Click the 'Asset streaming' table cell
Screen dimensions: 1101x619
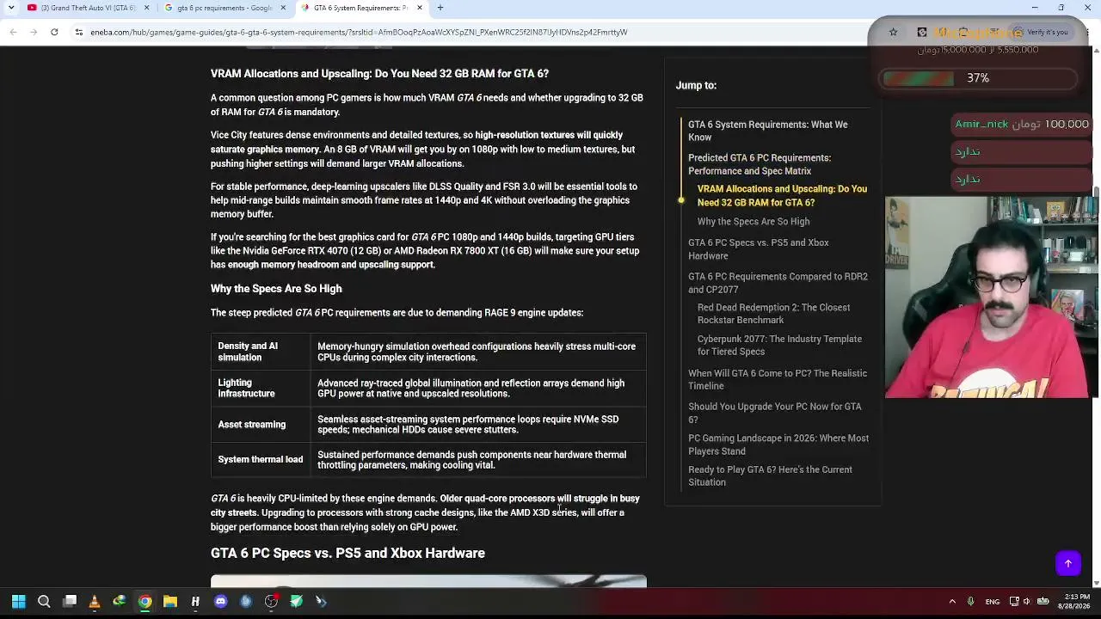click(261, 425)
